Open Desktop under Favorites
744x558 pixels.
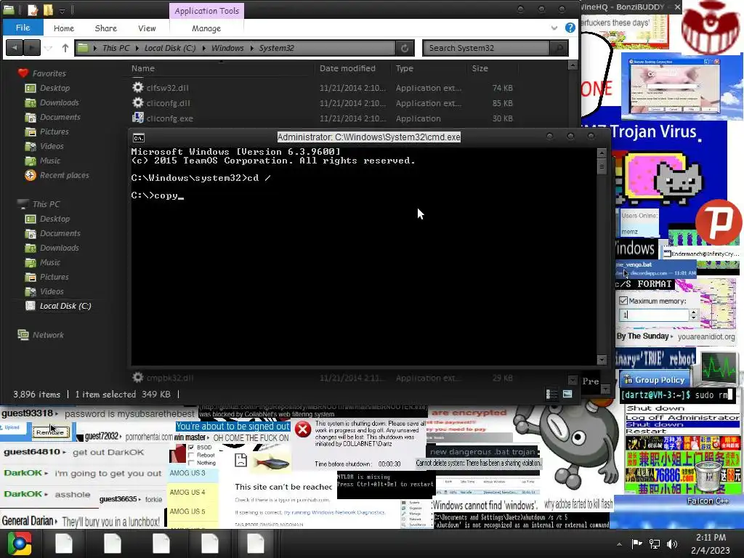tap(54, 88)
